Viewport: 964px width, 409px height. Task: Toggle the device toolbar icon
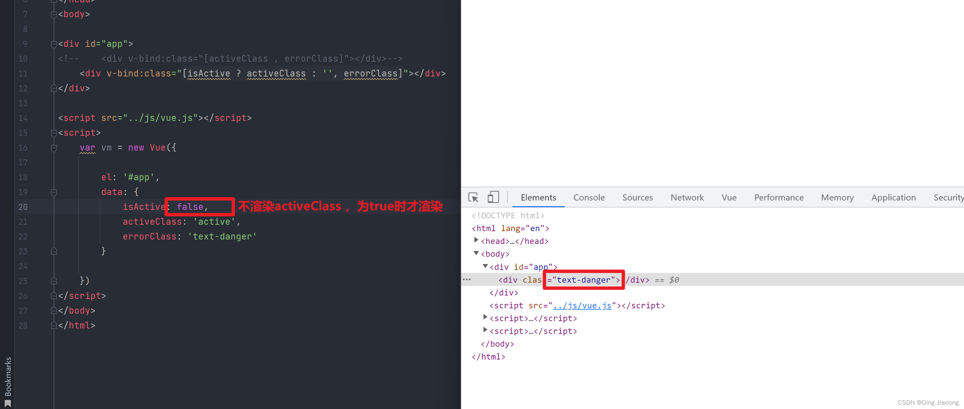point(493,197)
